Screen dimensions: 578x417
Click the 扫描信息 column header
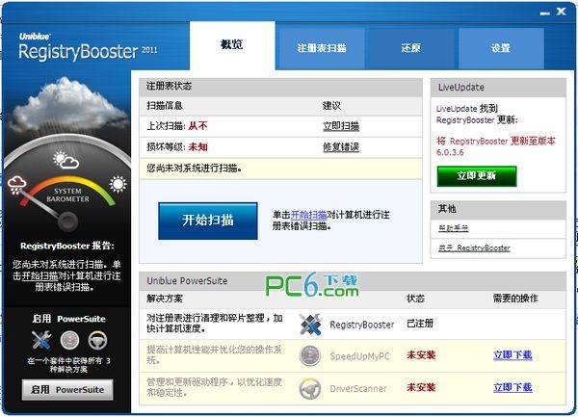click(165, 106)
